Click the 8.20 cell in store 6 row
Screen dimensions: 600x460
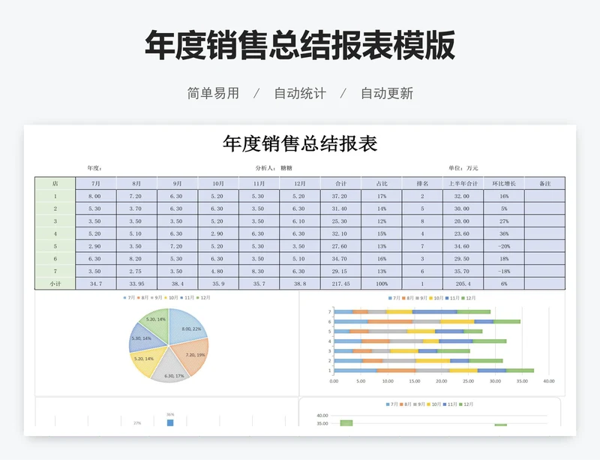(136, 259)
